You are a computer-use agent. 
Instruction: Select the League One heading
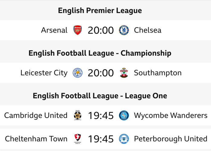[x=100, y=96]
